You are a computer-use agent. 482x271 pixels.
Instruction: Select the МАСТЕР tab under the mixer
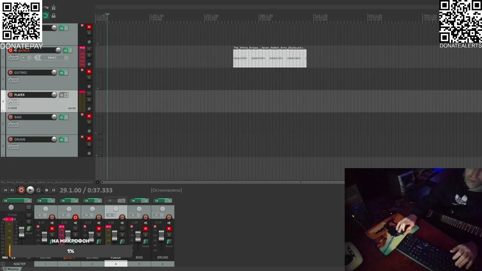coord(20,264)
